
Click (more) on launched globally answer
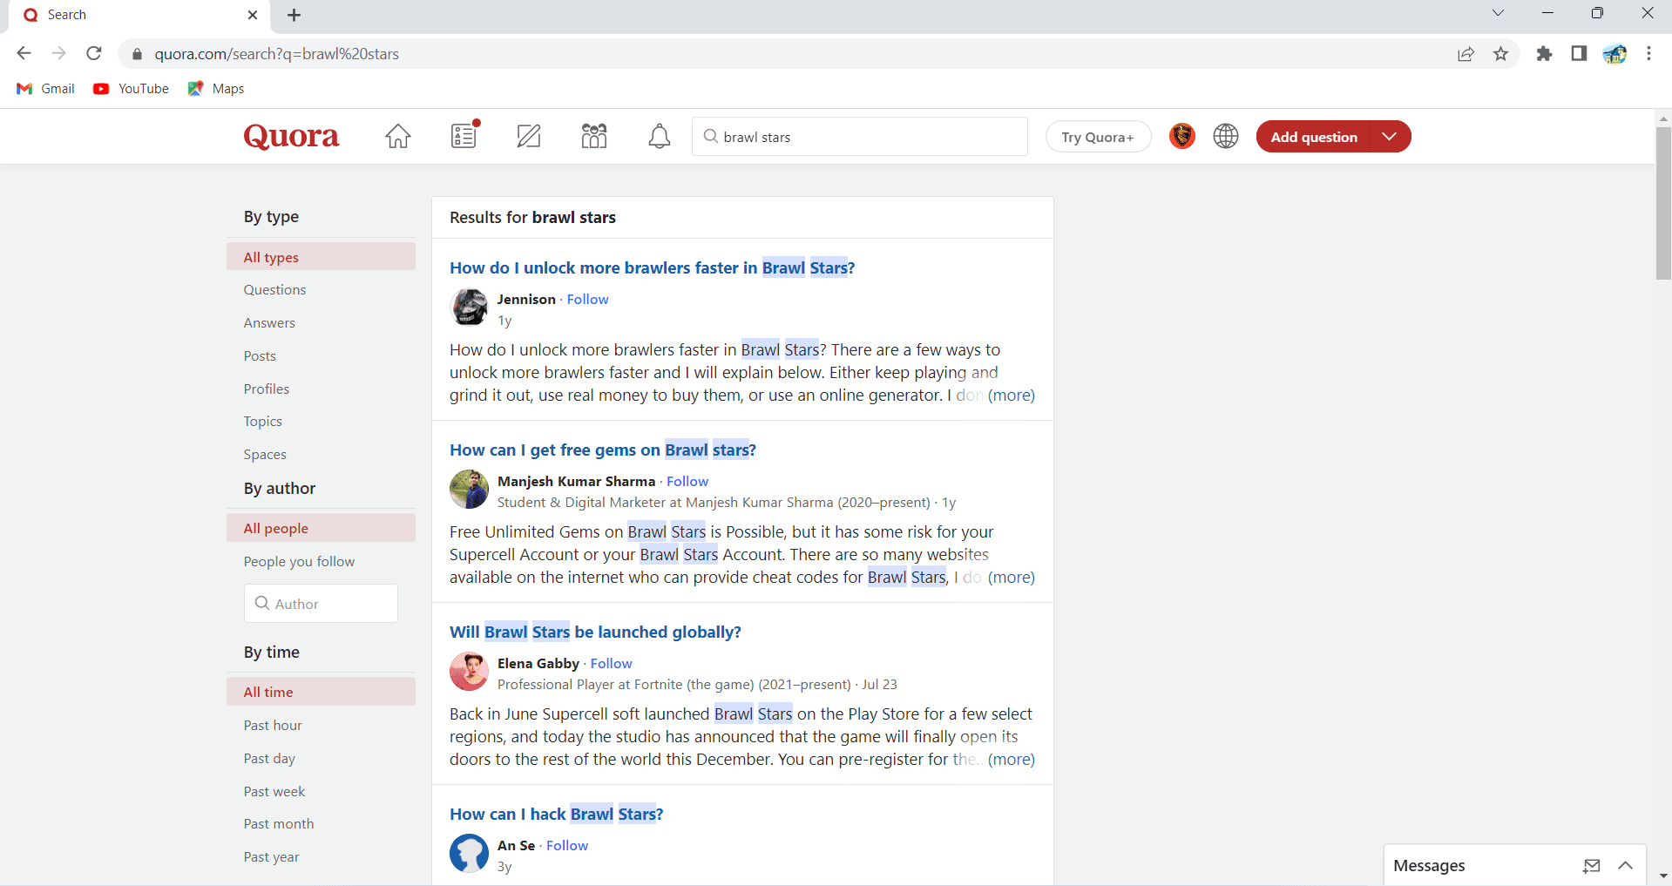click(1011, 760)
